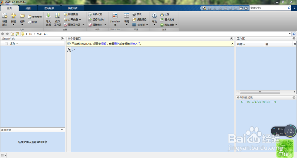297x158 pixels.
Task: Click 附加功能 (Add-Ons) plus icon
Action: [162, 25]
